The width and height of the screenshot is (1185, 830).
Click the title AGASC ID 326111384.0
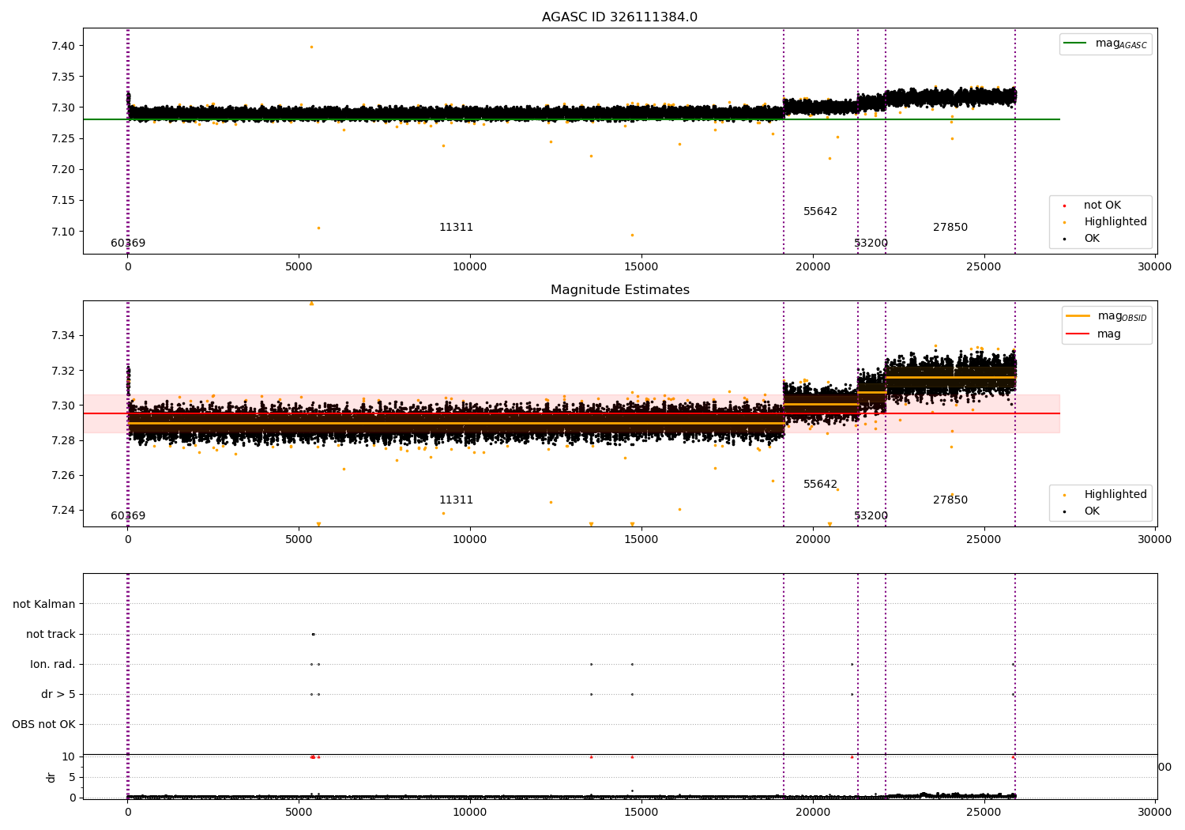tap(619, 17)
